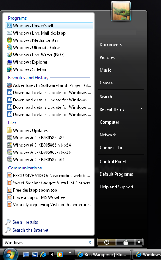The height and width of the screenshot is (260, 161).
Task: Expand the Recent Items submenu
Action: point(121,109)
